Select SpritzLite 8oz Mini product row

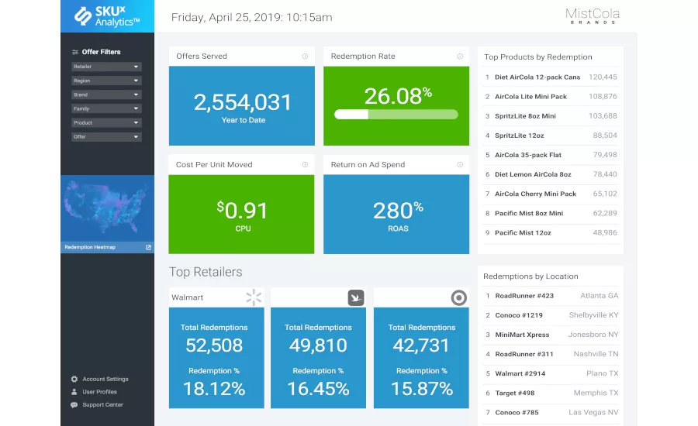551,116
